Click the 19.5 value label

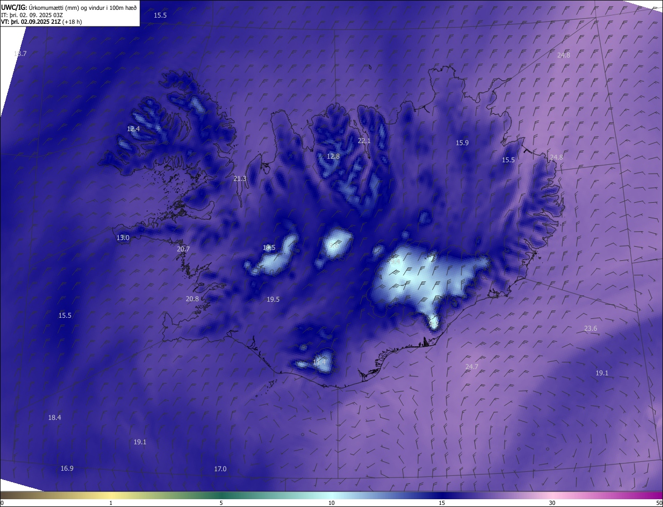pyautogui.click(x=273, y=300)
